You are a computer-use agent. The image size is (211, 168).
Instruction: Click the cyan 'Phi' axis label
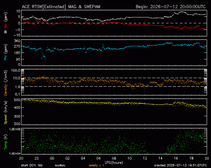click(6, 57)
